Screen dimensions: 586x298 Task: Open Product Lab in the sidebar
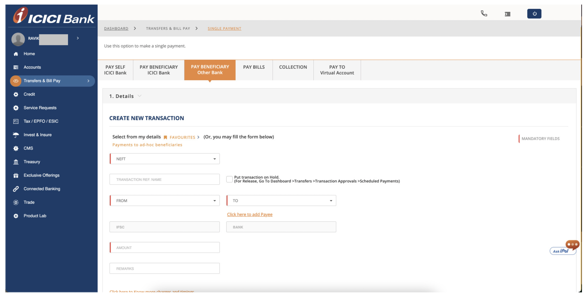[35, 216]
